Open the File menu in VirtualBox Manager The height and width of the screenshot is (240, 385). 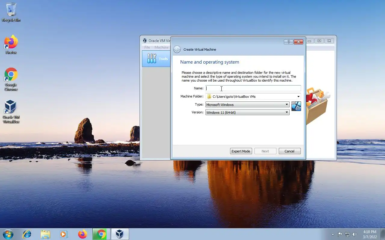[147, 47]
